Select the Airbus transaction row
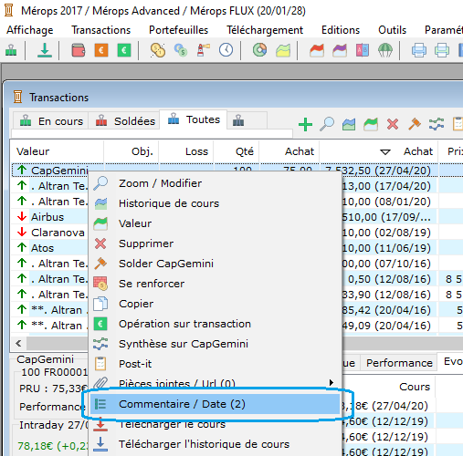This screenshot has height=456, width=463. click(47, 217)
